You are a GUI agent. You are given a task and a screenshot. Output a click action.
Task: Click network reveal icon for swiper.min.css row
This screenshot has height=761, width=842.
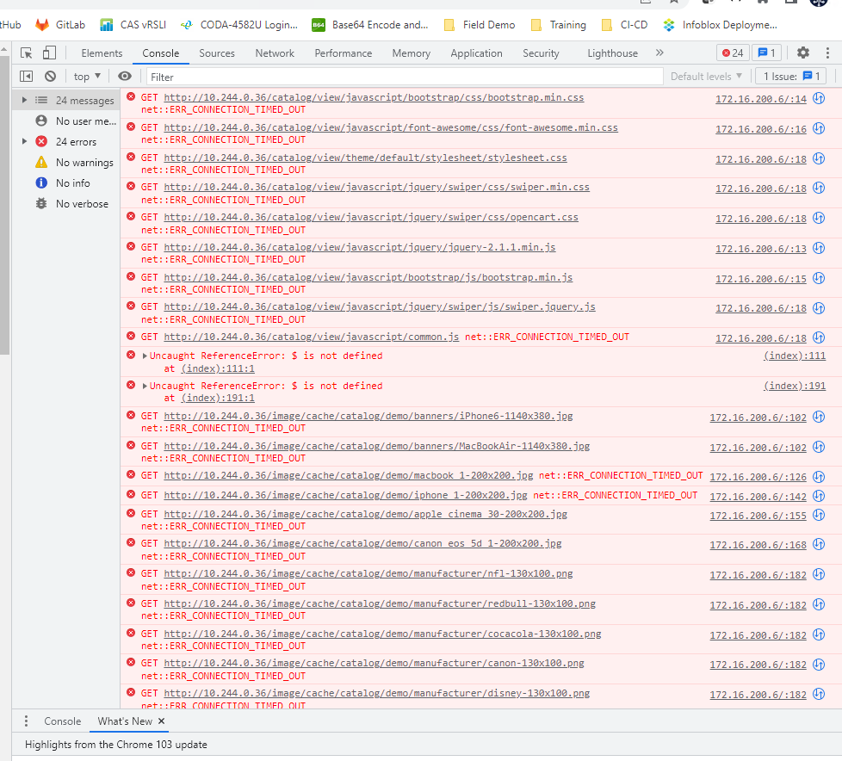tap(819, 188)
